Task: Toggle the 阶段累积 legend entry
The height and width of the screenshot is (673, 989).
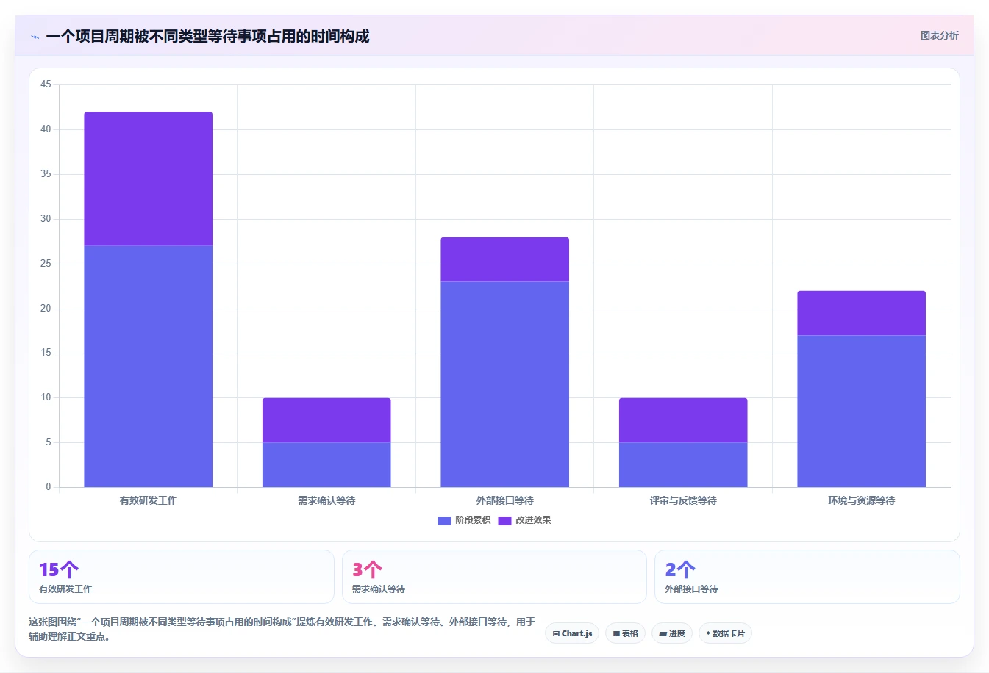Action: click(x=464, y=520)
